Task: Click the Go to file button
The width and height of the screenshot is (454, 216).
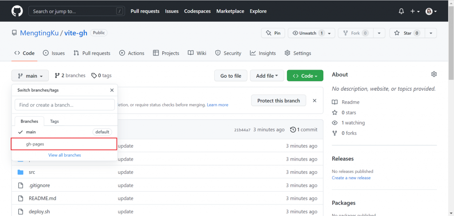Action: click(231, 76)
